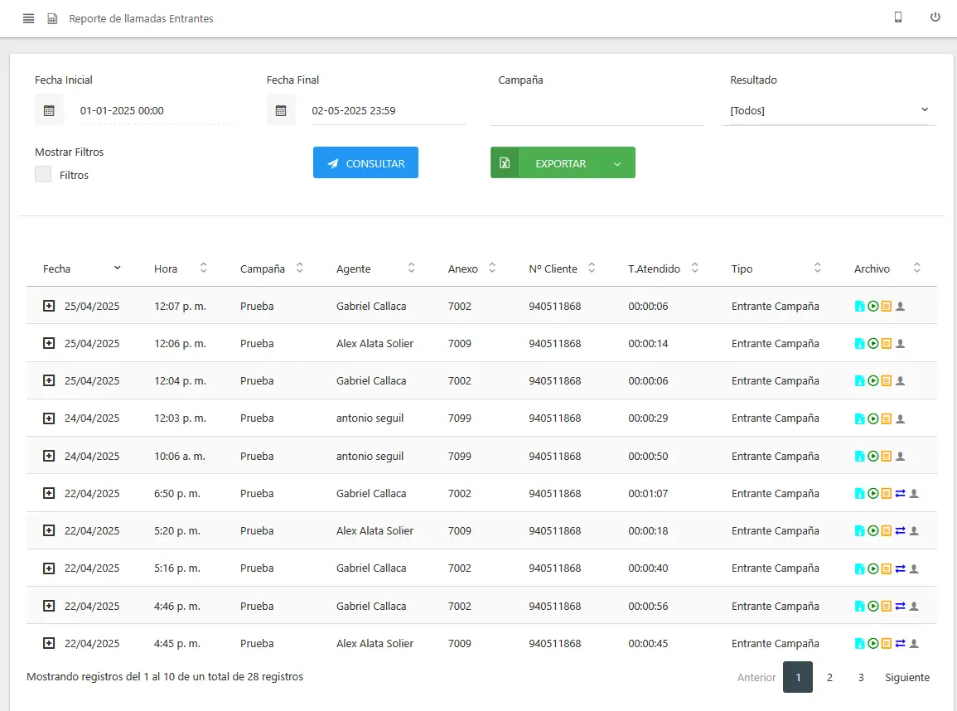Download the recording file for 12:06 p. m. call
This screenshot has height=711, width=957.
(x=859, y=344)
